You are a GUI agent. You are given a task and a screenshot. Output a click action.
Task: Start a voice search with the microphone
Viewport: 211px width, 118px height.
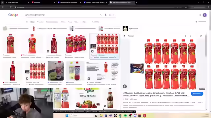point(106,15)
